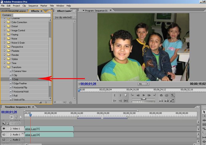Click the Set Unnumbered Marker icon

(x=125, y=95)
